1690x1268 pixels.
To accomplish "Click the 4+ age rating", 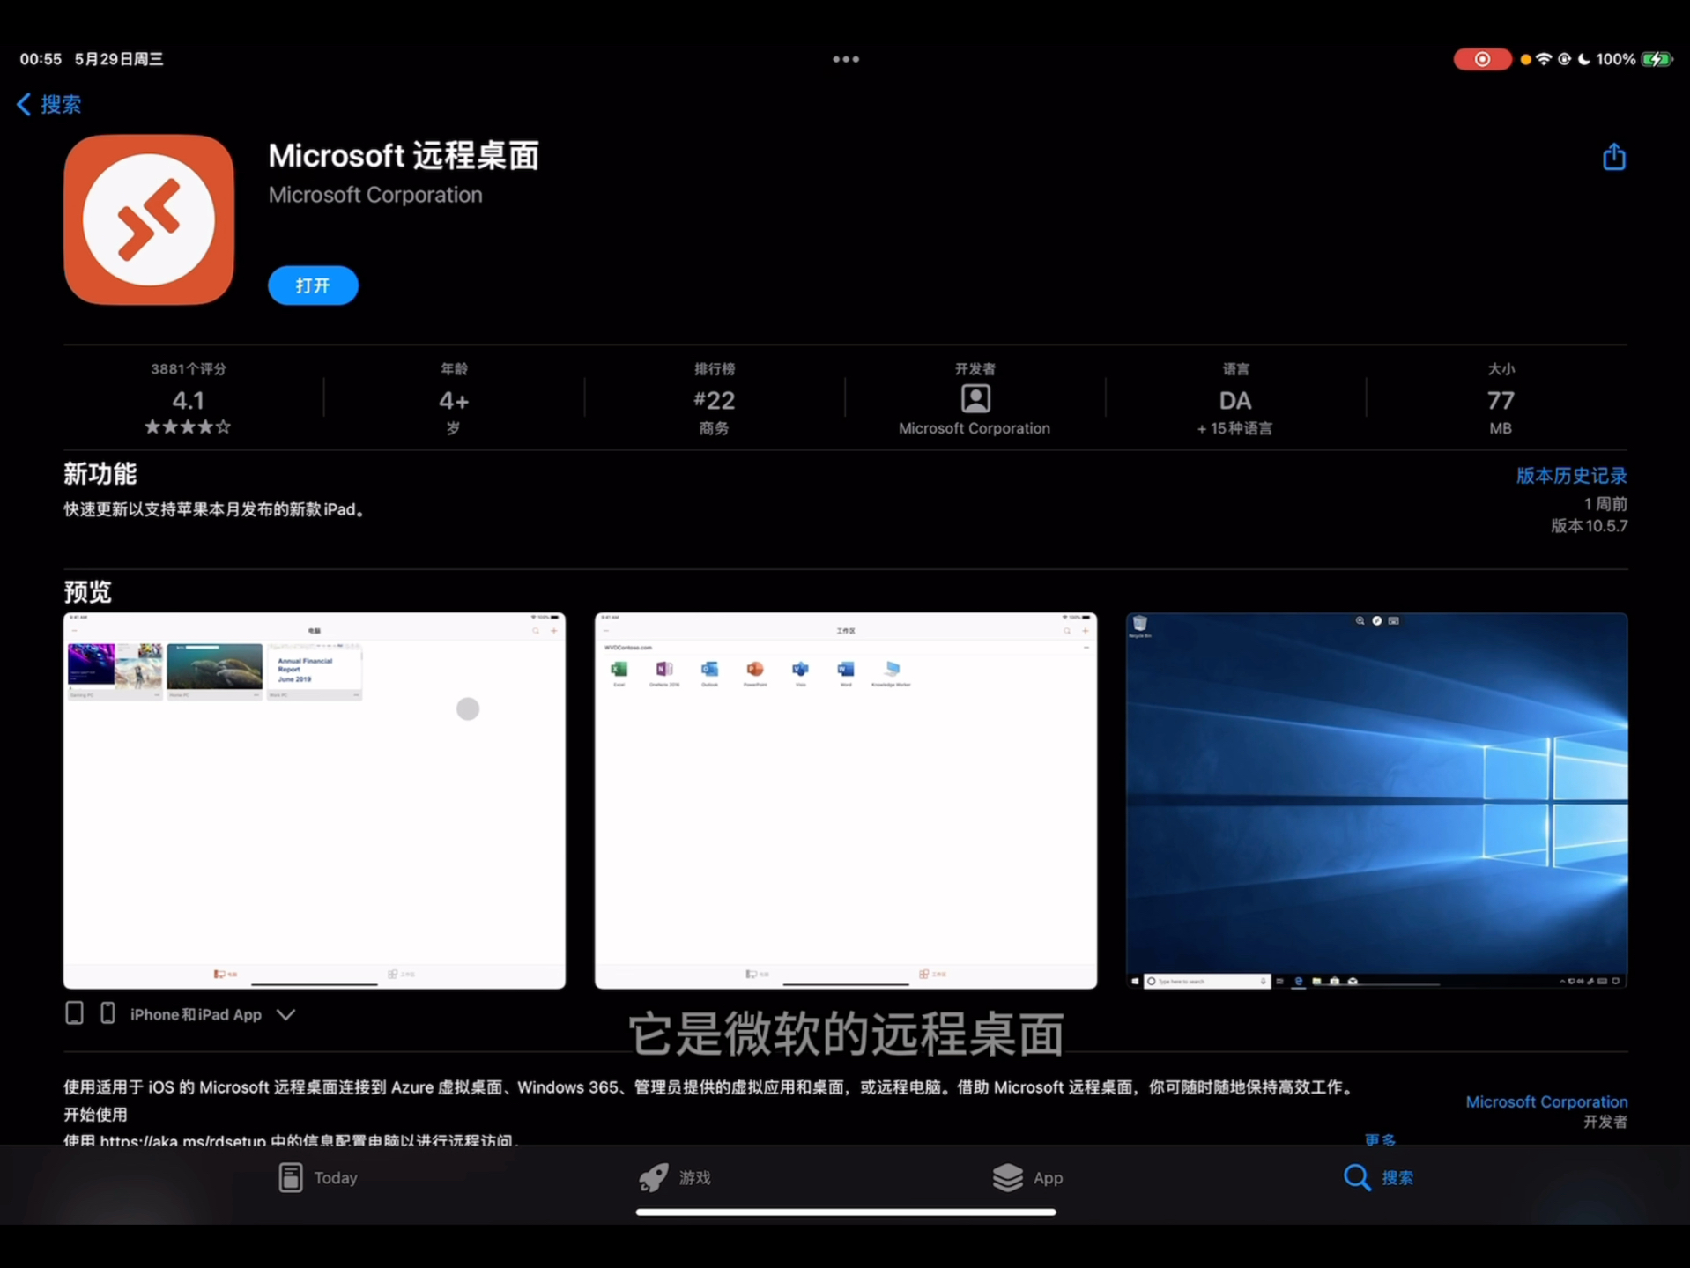I will pos(454,401).
